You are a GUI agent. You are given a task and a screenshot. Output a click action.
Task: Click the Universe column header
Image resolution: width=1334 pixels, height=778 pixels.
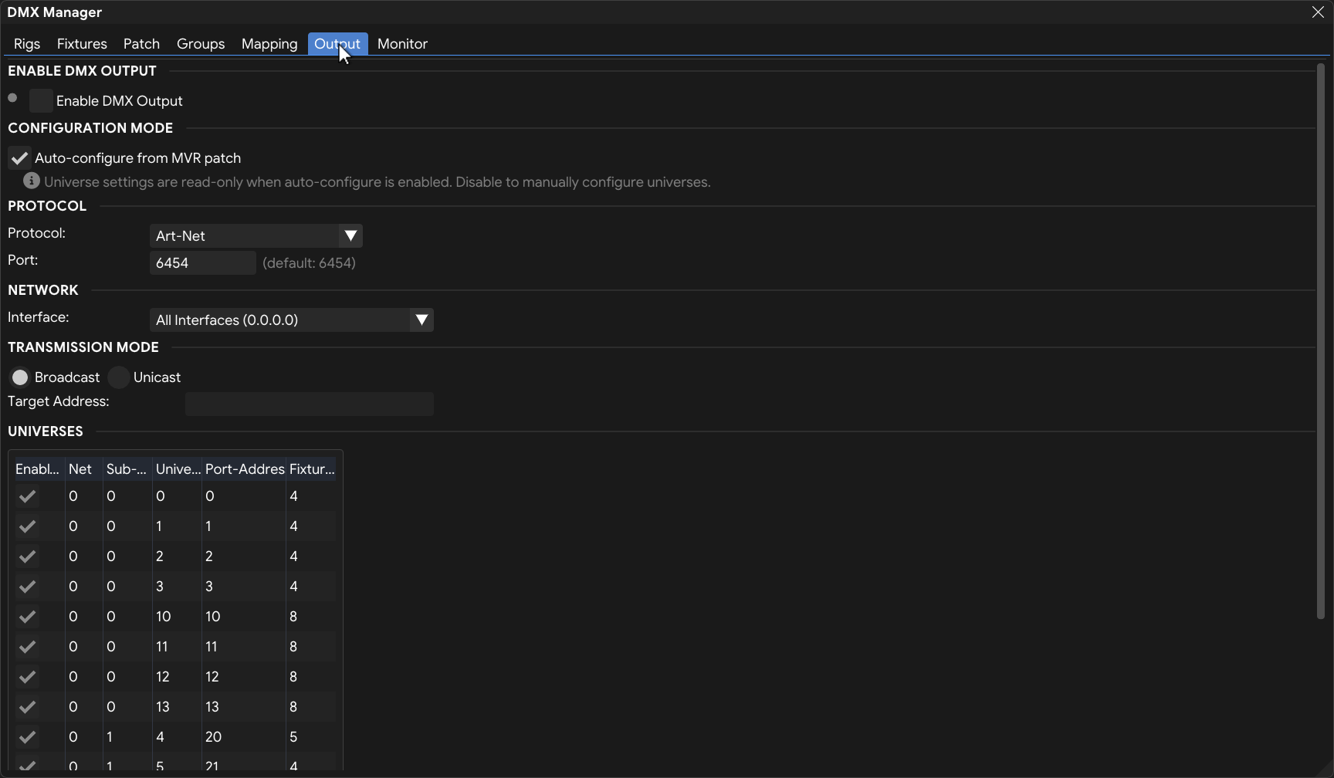pyautogui.click(x=178, y=469)
